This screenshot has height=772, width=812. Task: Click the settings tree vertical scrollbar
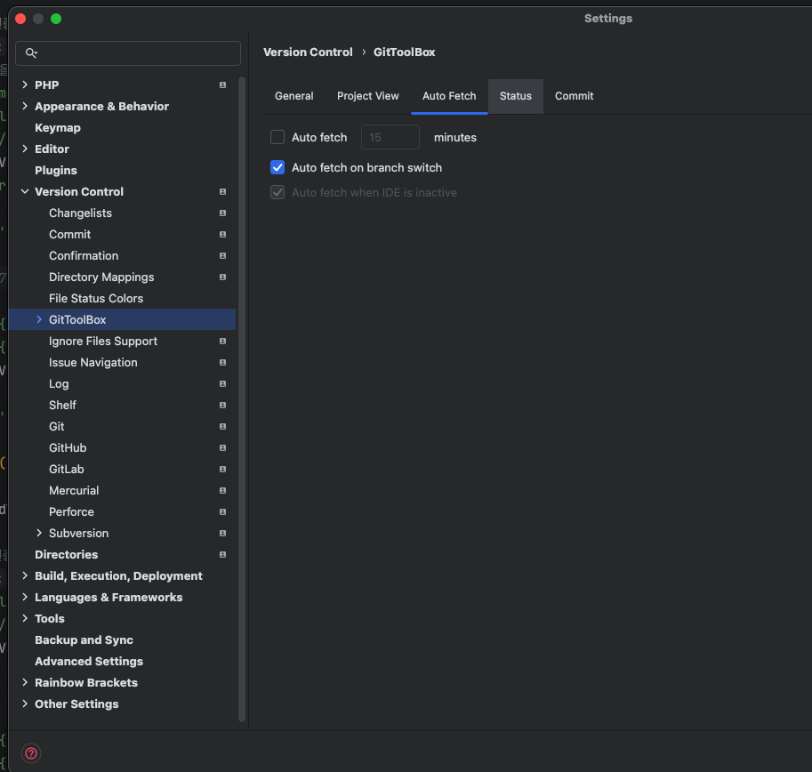point(241,398)
